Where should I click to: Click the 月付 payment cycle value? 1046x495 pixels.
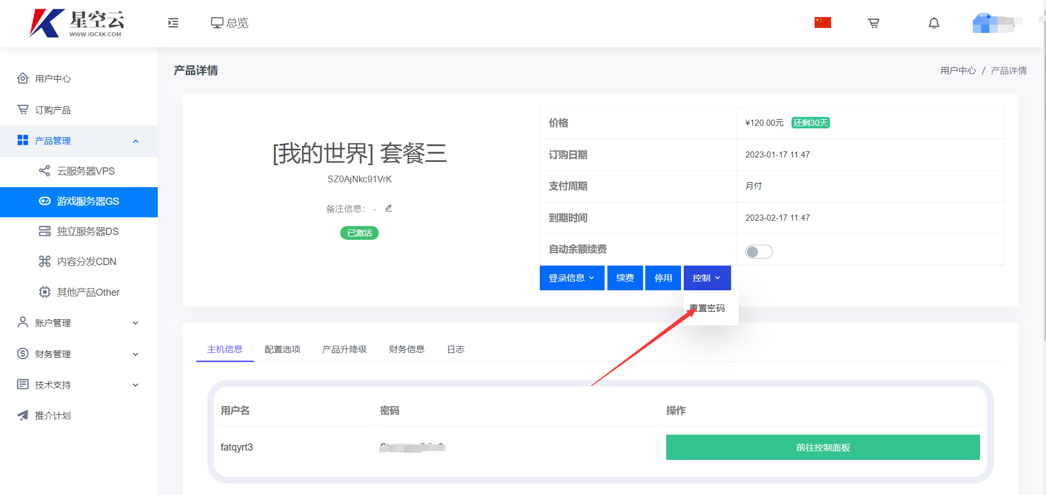[x=754, y=186]
